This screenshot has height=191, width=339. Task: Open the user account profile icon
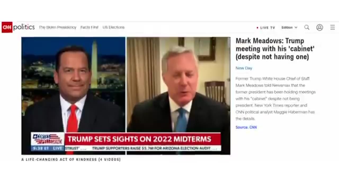[x=320, y=27]
